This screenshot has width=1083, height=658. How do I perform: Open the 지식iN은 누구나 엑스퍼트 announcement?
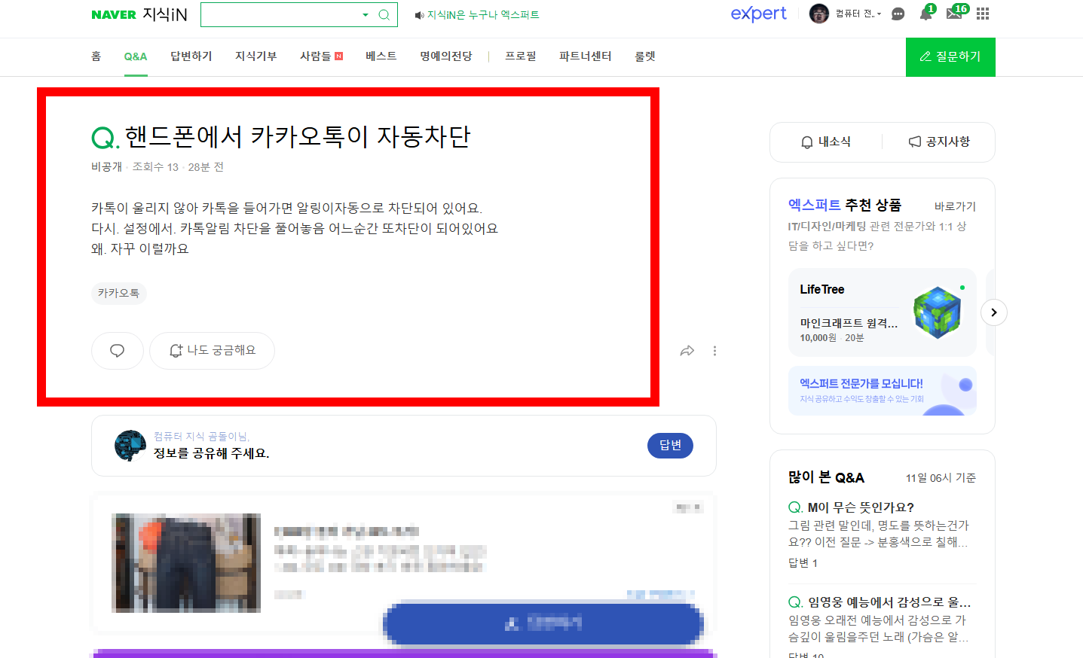pos(477,14)
